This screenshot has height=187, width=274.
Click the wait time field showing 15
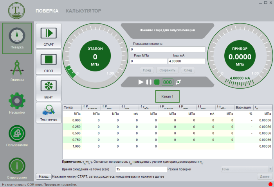pyautogui.click(x=141, y=169)
